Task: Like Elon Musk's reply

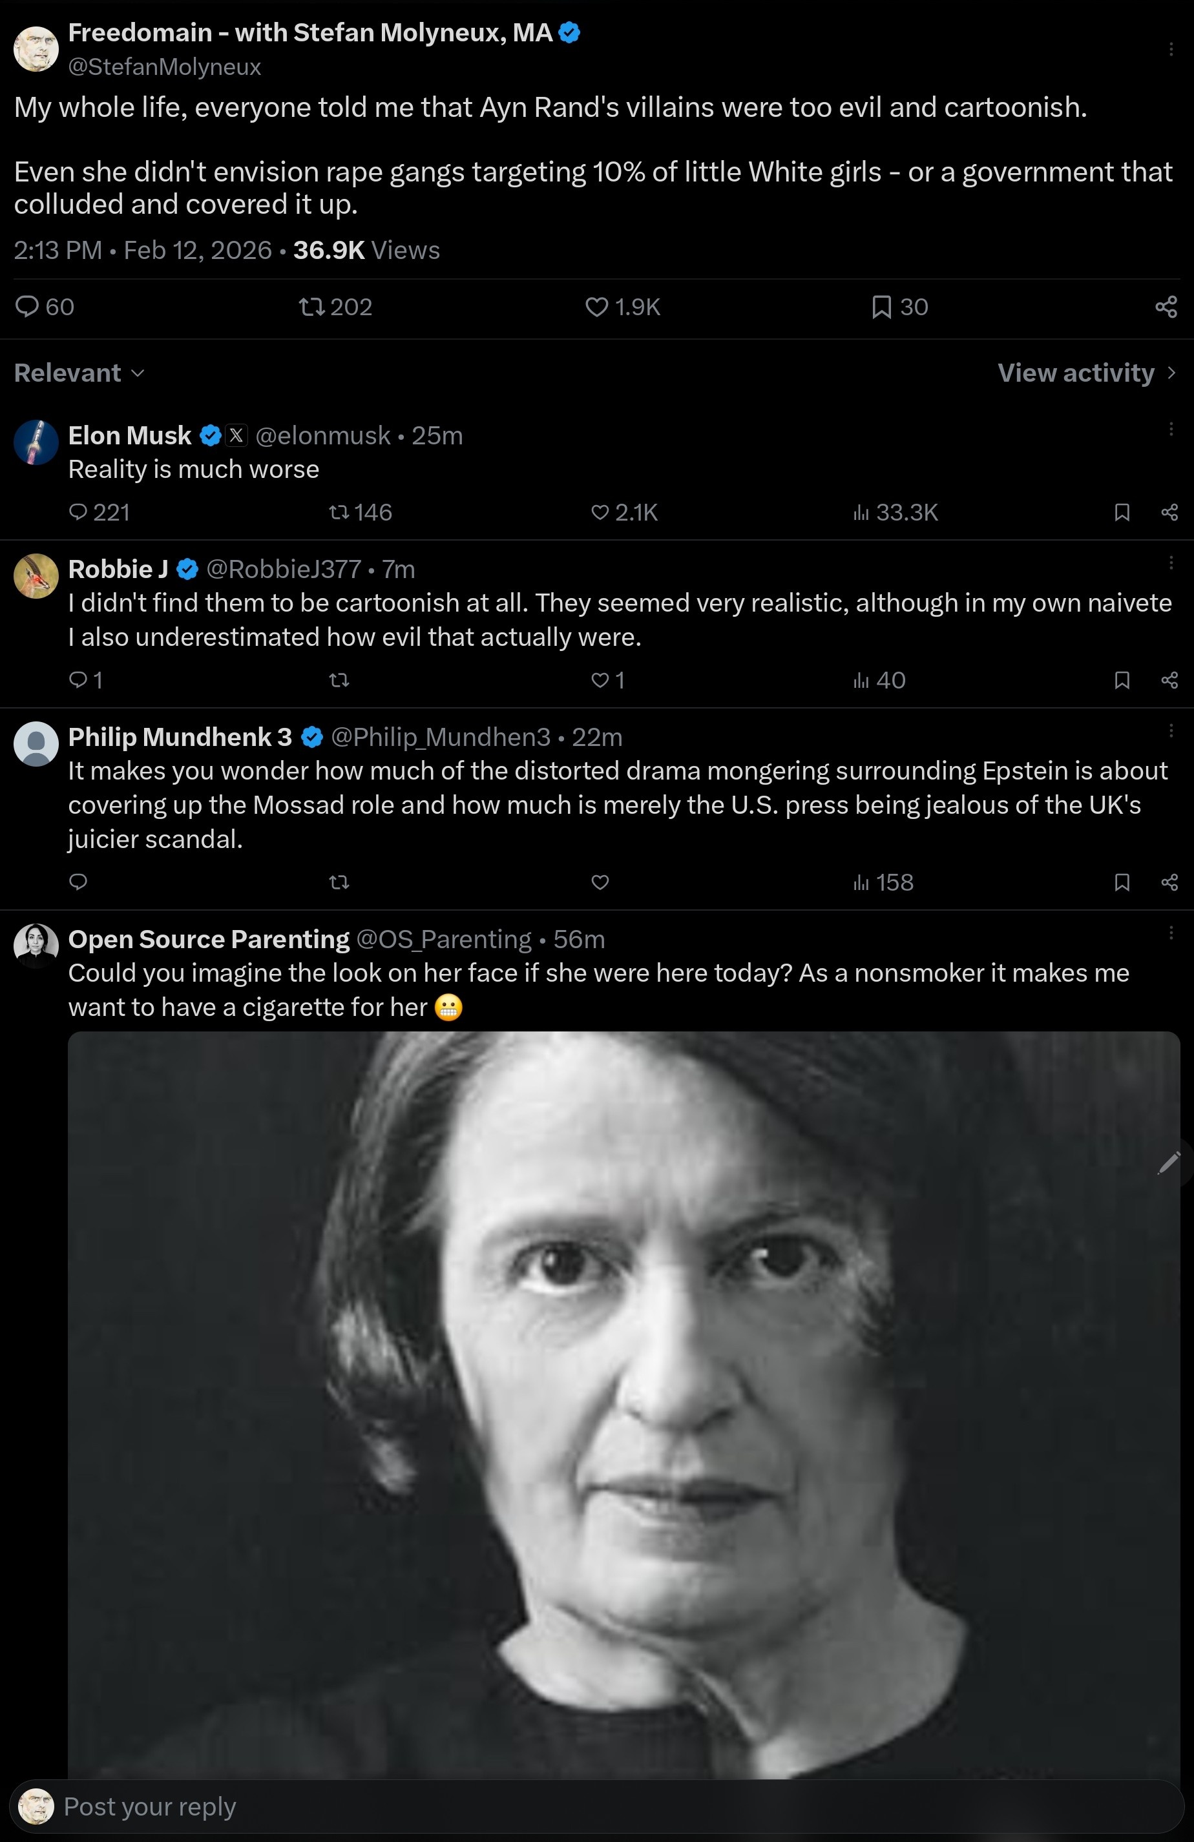Action: pos(600,512)
